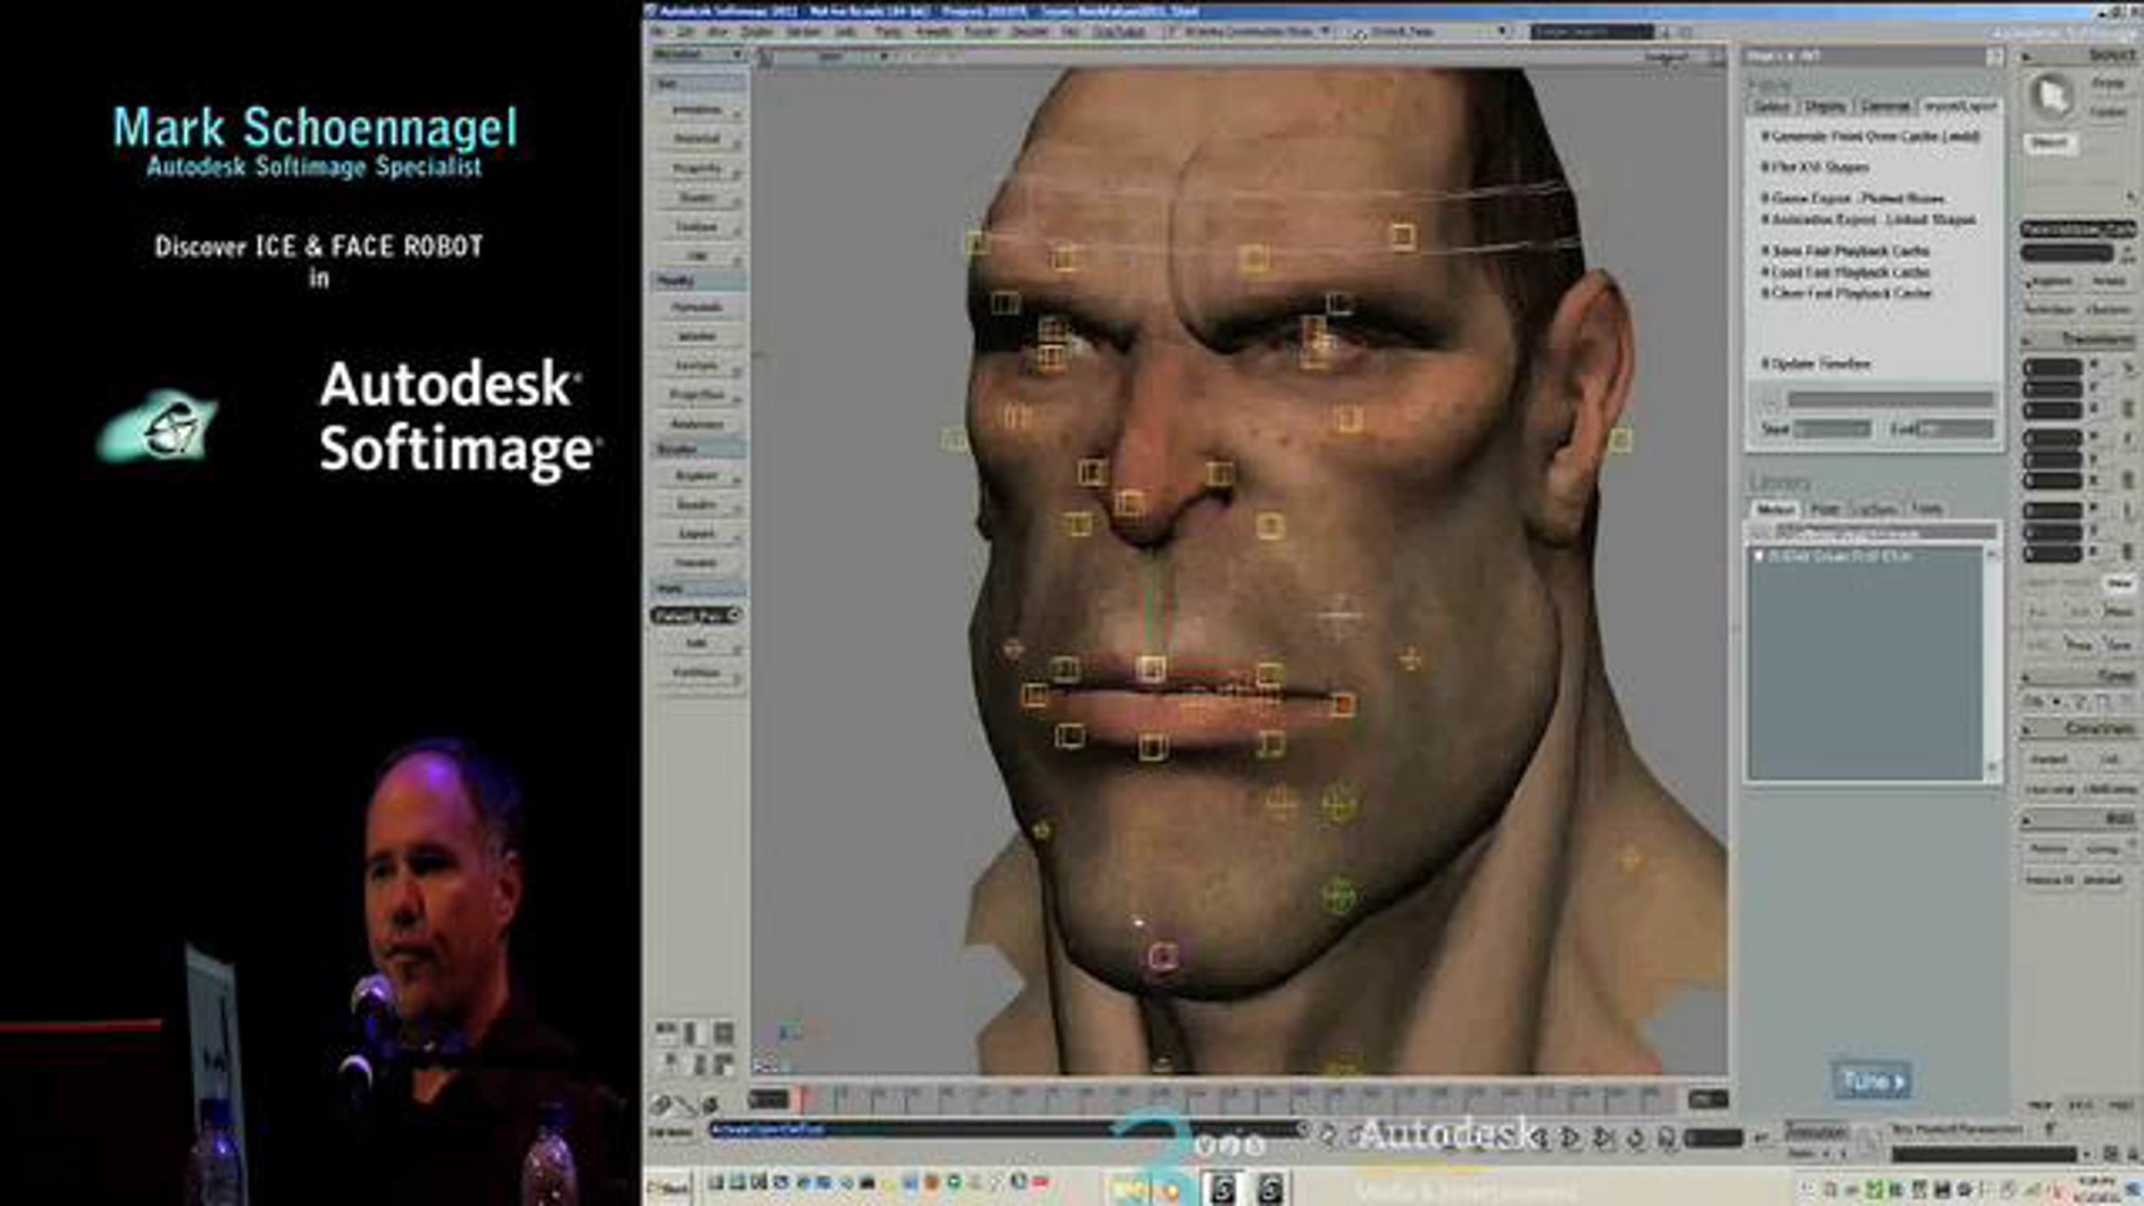Viewport: 2144px width, 1206px height.
Task: Click the object selection arrow icon in Select panel
Action: pos(2052,96)
